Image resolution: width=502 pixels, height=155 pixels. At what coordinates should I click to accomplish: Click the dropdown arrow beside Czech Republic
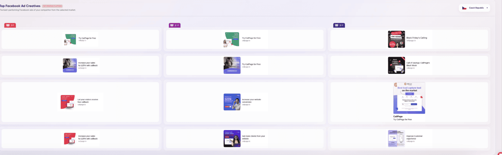coord(487,8)
